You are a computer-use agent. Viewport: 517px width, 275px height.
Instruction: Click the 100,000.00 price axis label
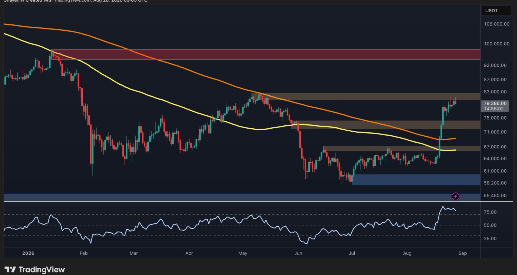[x=497, y=44]
